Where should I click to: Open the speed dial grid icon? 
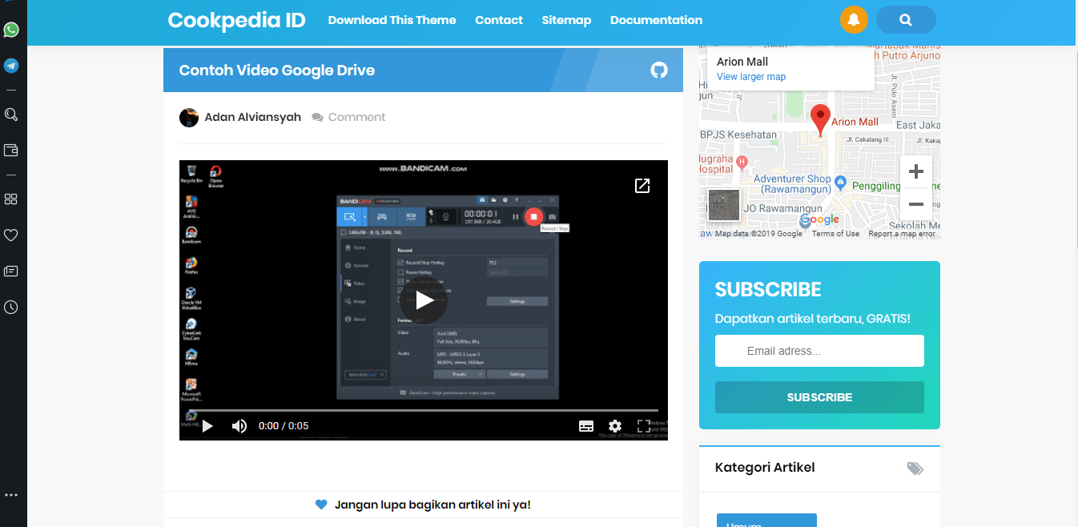tap(11, 199)
